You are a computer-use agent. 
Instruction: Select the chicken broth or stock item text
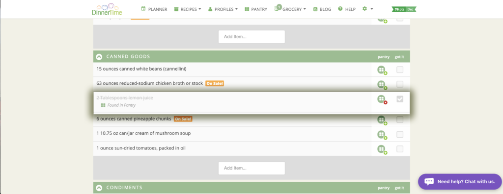tap(149, 84)
